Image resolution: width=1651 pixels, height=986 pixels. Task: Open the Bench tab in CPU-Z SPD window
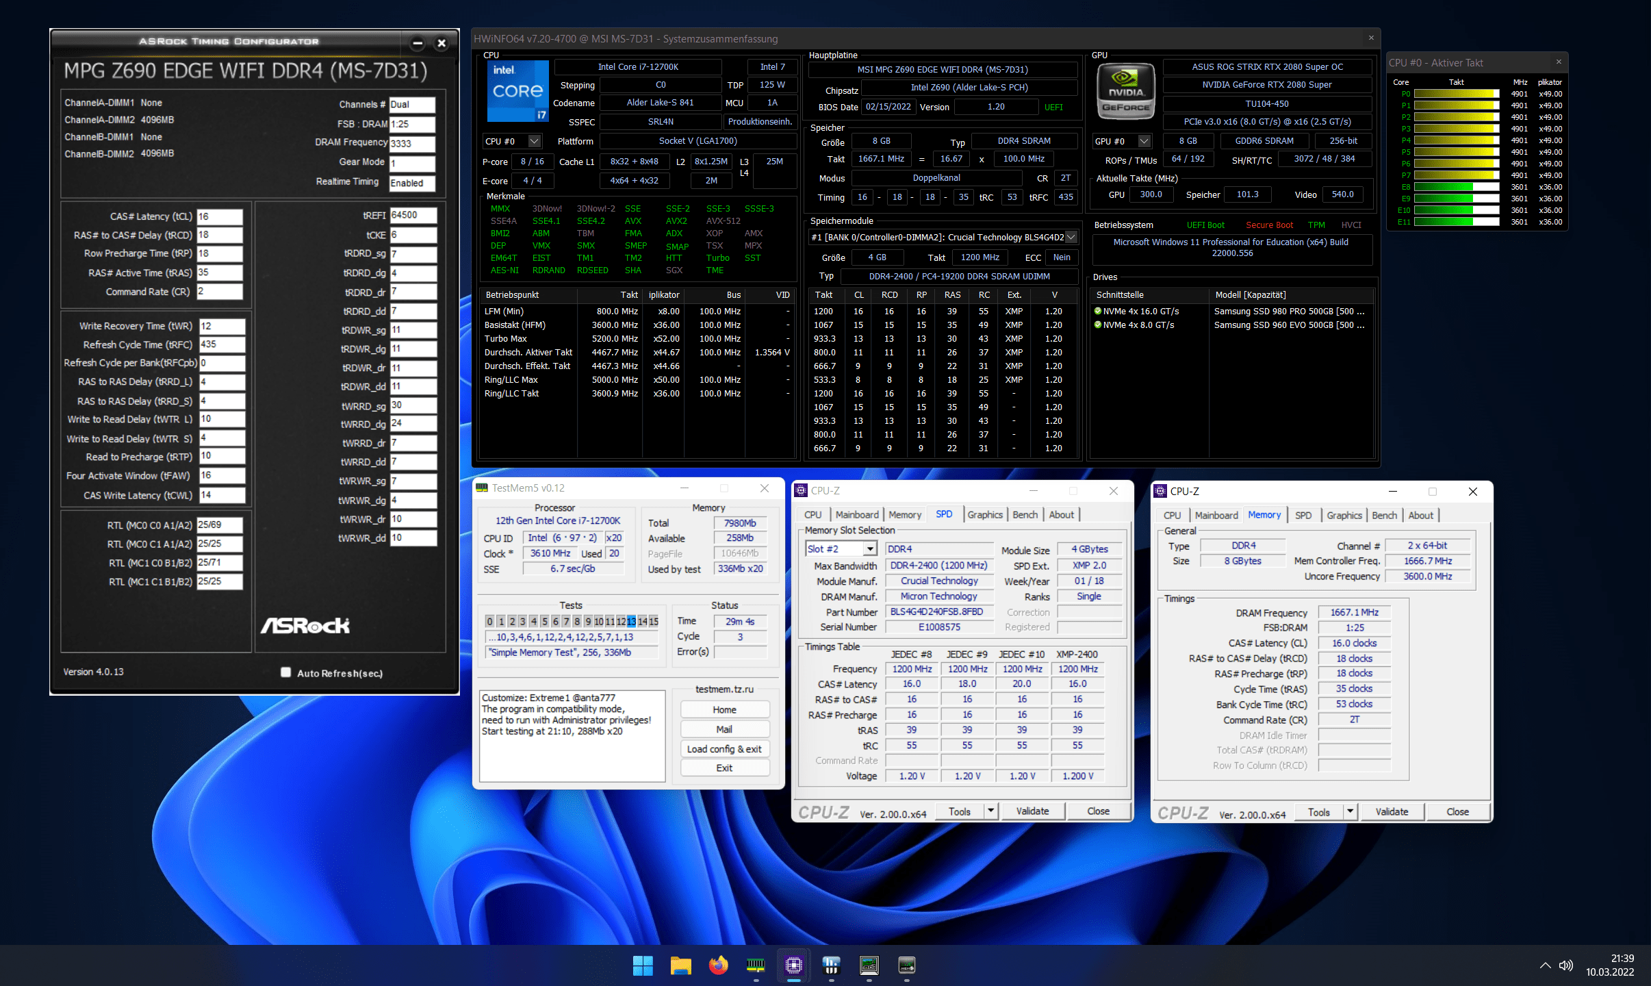tap(1025, 515)
